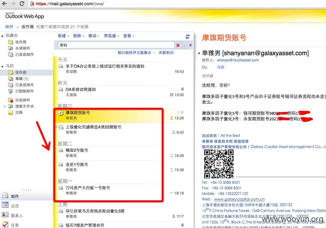The height and width of the screenshot is (228, 326).
Task: Click the envelope icon of 金星1号账号
Action: [x=61, y=165]
